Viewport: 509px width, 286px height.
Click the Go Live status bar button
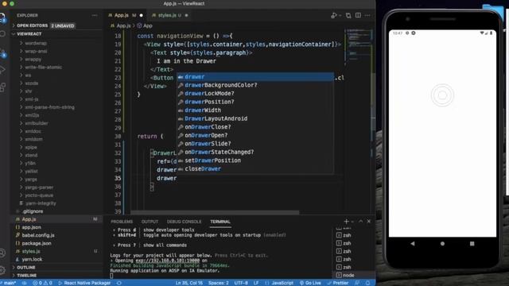tap(310, 283)
